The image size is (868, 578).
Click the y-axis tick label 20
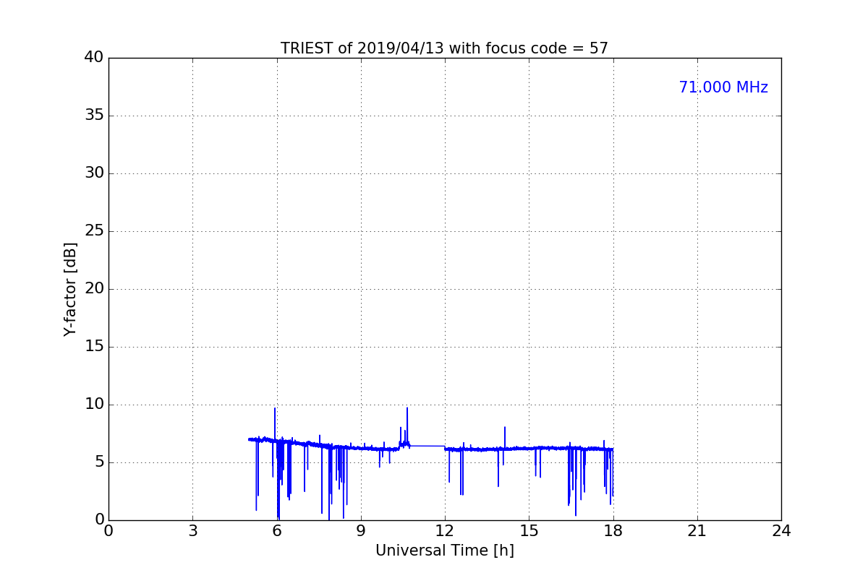94,289
